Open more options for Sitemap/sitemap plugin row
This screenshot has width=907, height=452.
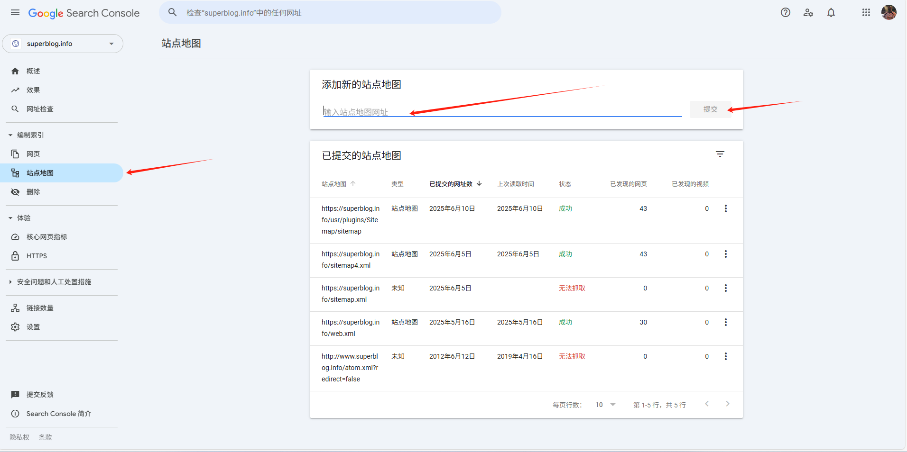pyautogui.click(x=725, y=208)
